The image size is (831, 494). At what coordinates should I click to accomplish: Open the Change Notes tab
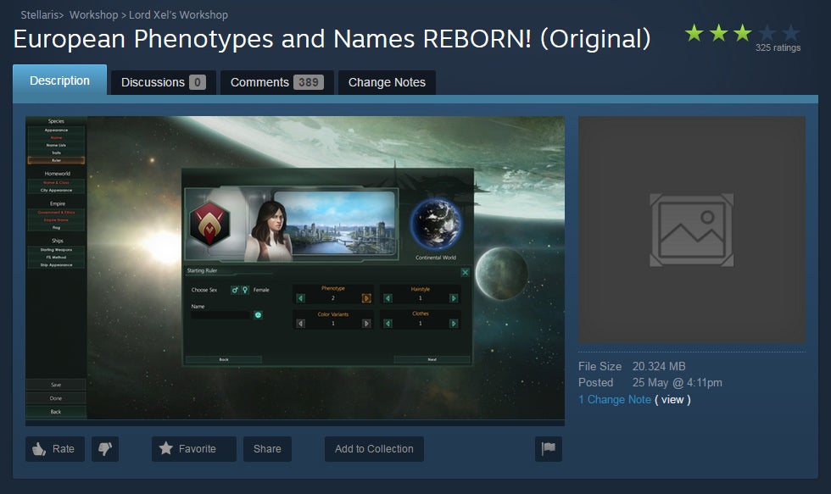pos(387,82)
